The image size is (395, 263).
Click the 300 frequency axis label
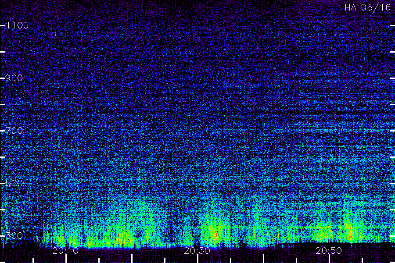click(14, 236)
